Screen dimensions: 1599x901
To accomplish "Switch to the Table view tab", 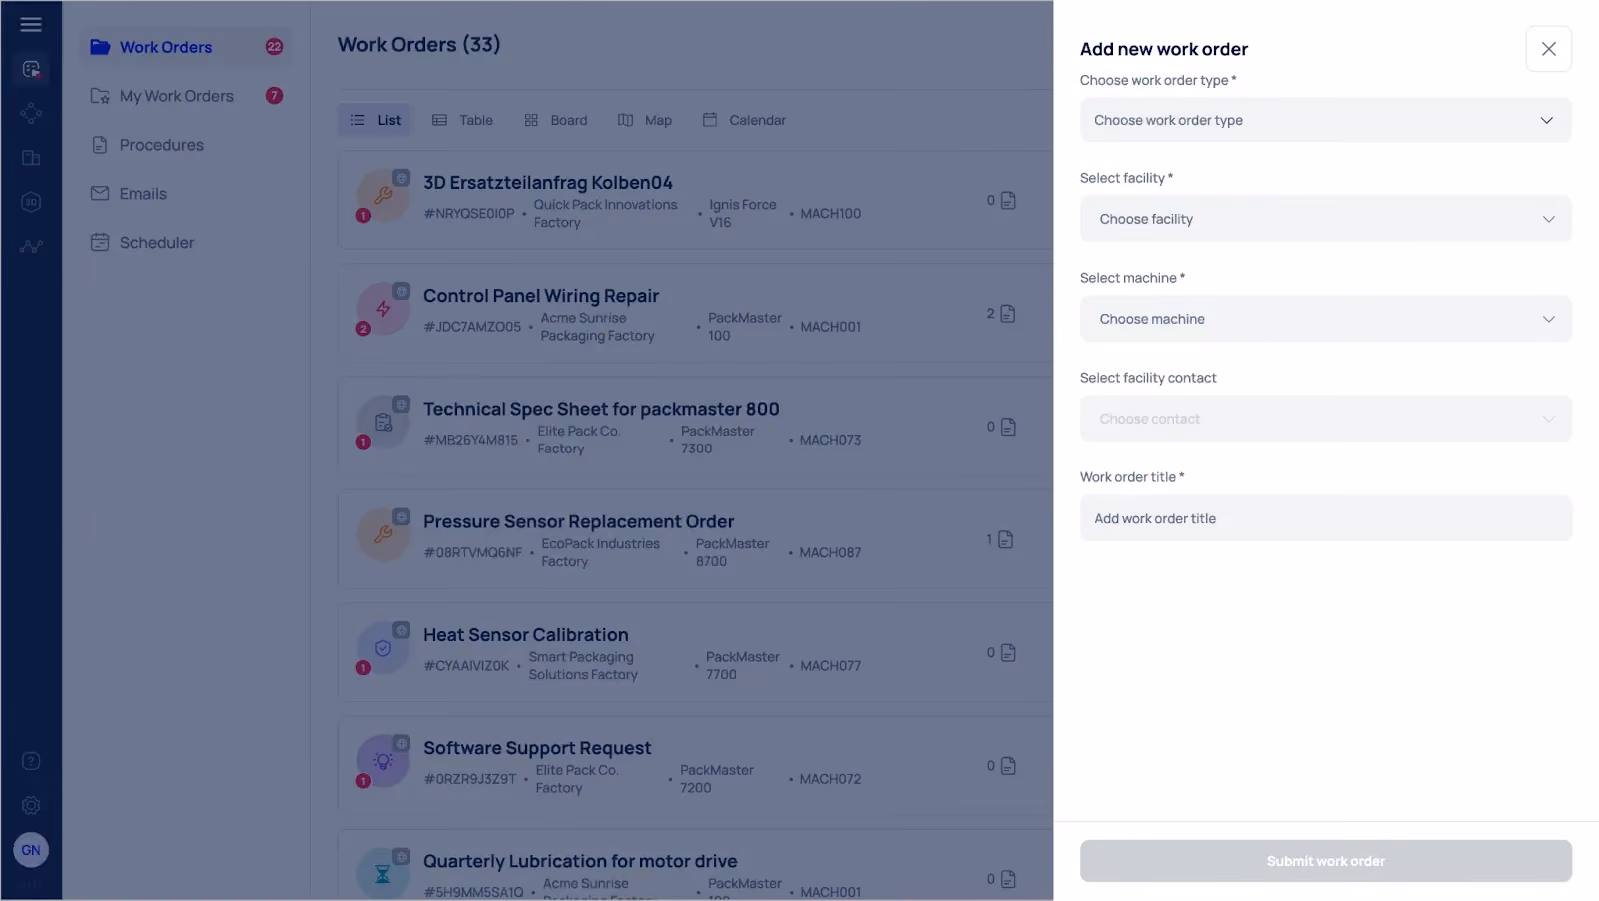I will tap(462, 120).
